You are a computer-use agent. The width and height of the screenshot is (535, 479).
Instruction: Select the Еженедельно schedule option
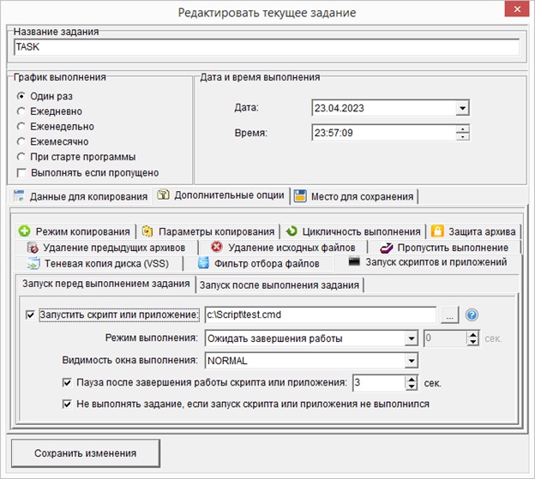[21, 127]
